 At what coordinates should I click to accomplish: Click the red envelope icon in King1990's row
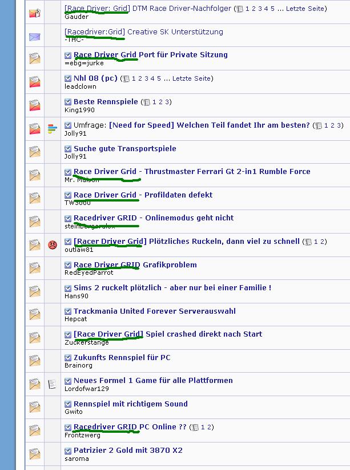tap(35, 105)
